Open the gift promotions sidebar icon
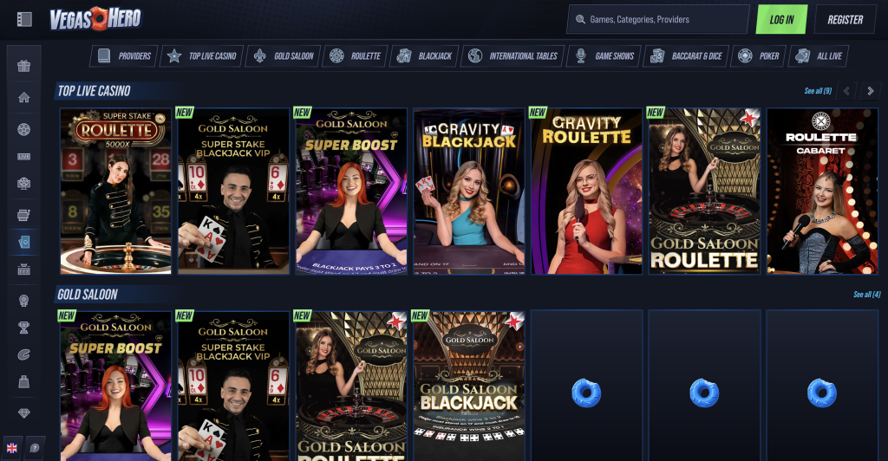Screen dimensions: 888x461 [23, 66]
